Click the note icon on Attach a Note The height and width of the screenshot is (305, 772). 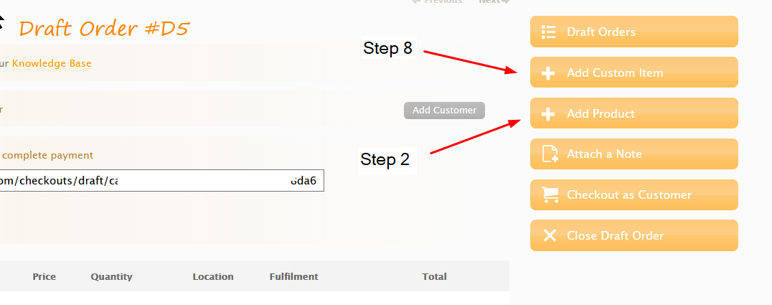pos(550,154)
